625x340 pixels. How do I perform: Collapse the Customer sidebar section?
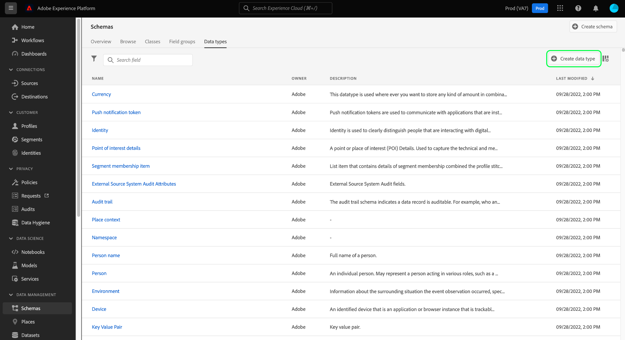point(11,112)
